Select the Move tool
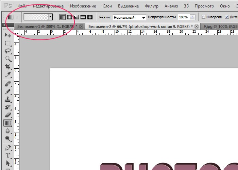The height and width of the screenshot is (170, 238). click(x=8, y=35)
